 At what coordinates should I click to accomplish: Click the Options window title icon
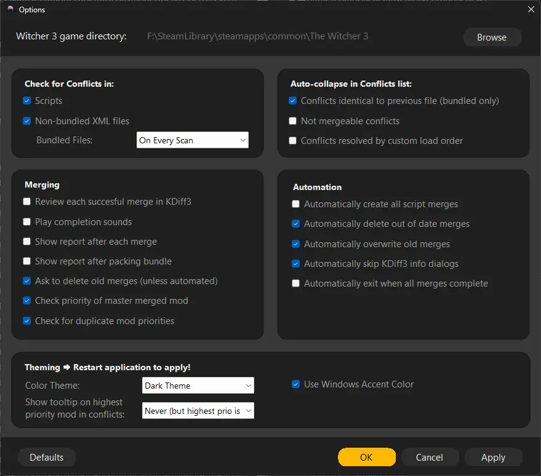coord(10,9)
